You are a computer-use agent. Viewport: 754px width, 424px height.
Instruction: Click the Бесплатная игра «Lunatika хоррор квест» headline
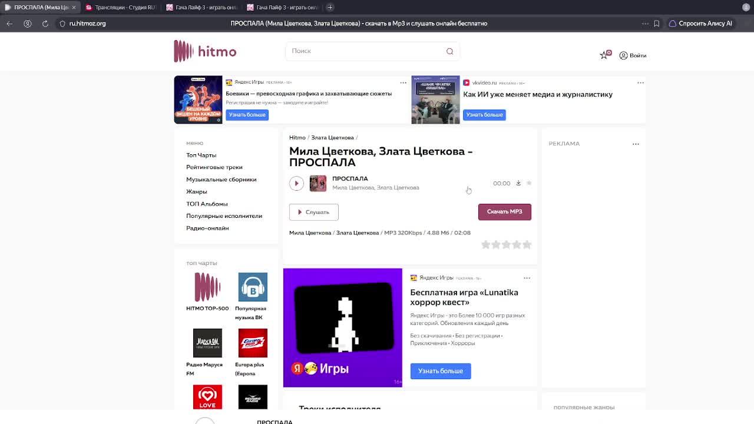(464, 297)
